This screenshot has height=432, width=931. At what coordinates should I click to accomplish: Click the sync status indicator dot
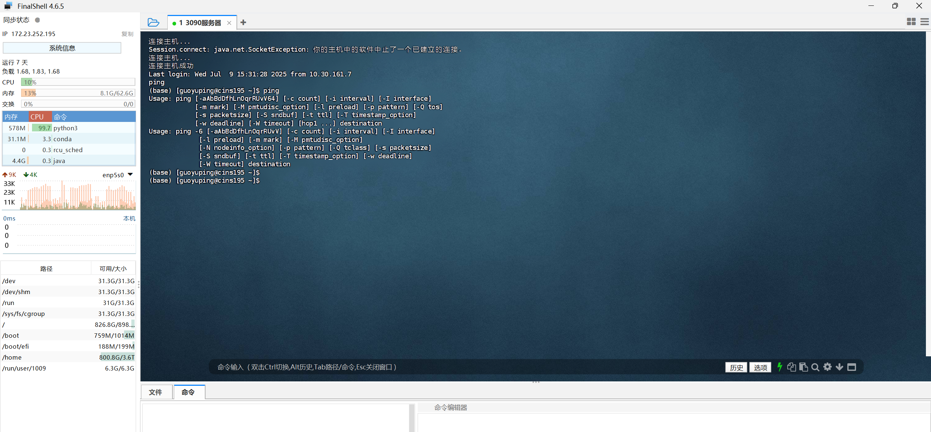(x=37, y=20)
